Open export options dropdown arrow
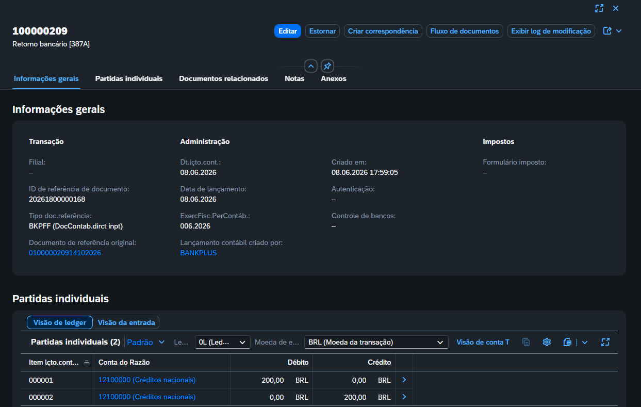The width and height of the screenshot is (641, 407). coord(585,342)
